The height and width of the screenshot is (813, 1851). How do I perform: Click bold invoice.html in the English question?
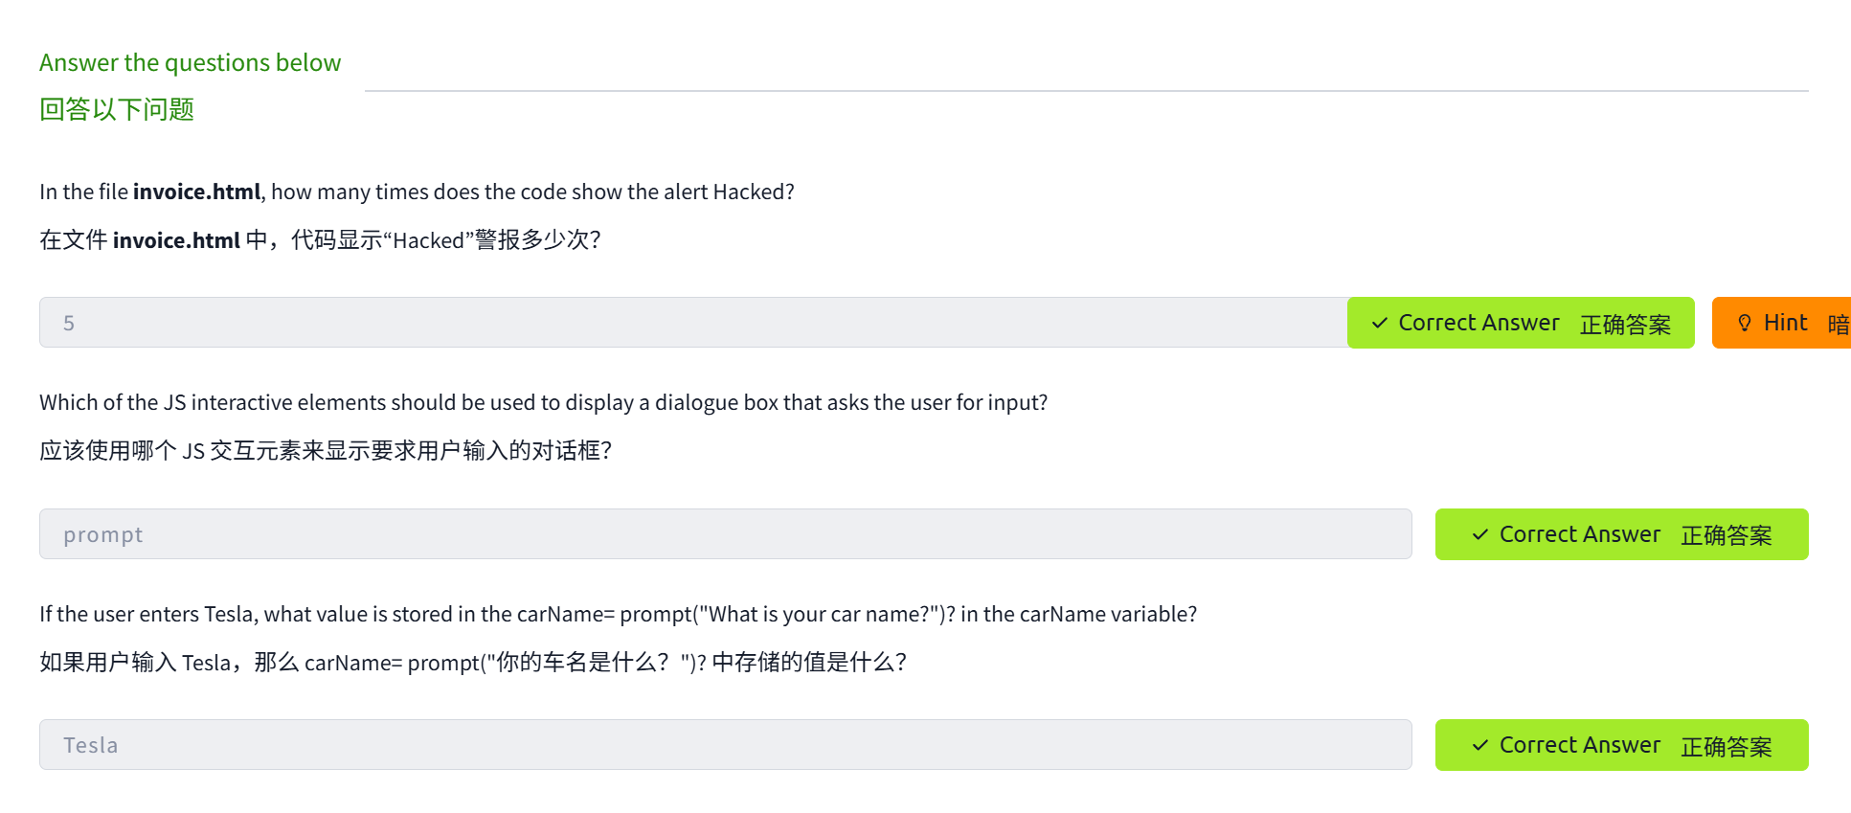click(196, 192)
